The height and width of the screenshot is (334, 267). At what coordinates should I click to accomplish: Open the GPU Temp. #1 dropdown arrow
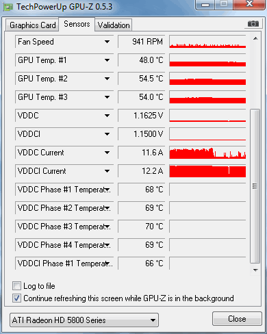click(107, 60)
